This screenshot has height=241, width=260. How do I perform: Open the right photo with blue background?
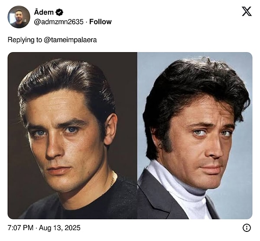coord(195,135)
